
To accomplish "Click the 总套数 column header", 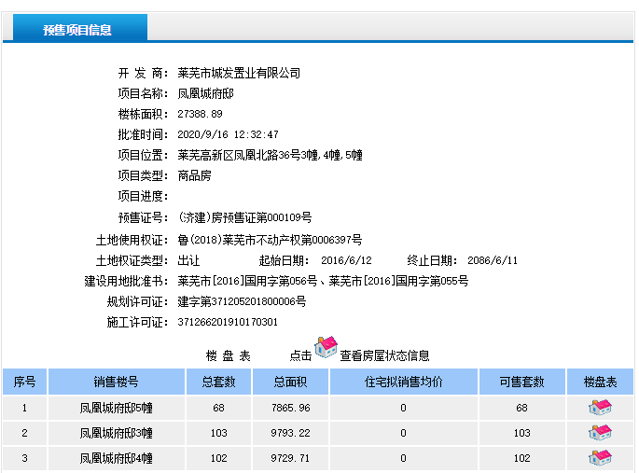I will [219, 382].
